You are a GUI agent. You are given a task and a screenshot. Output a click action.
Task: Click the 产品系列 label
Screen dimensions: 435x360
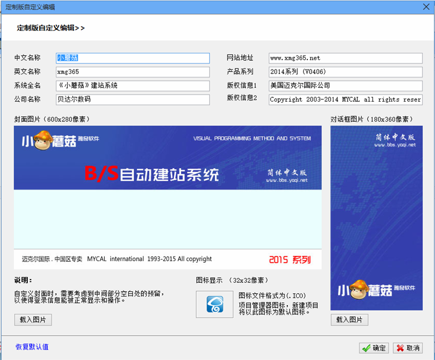pos(240,72)
